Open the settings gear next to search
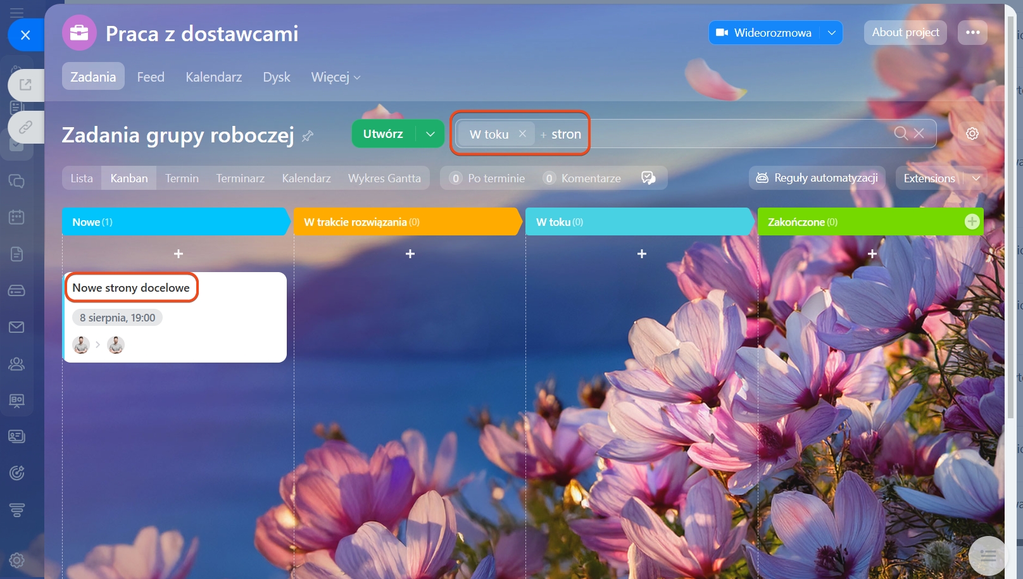 point(972,134)
